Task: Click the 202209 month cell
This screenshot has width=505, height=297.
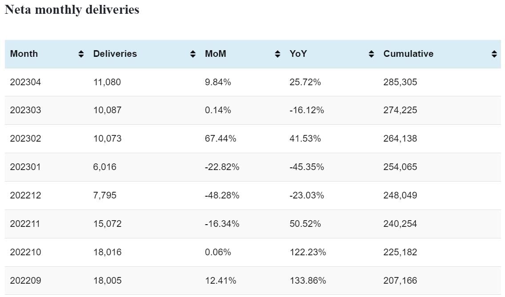Action: pos(25,281)
